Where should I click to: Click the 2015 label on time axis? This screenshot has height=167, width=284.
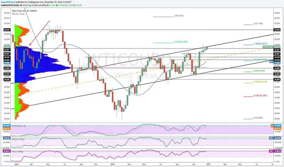(x=16, y=164)
